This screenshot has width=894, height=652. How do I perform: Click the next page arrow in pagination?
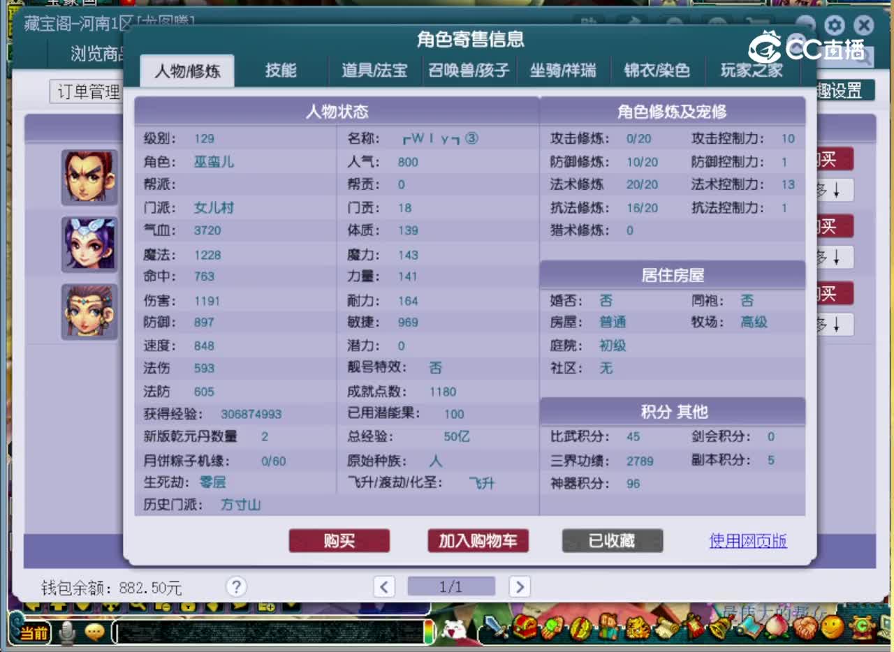[520, 587]
